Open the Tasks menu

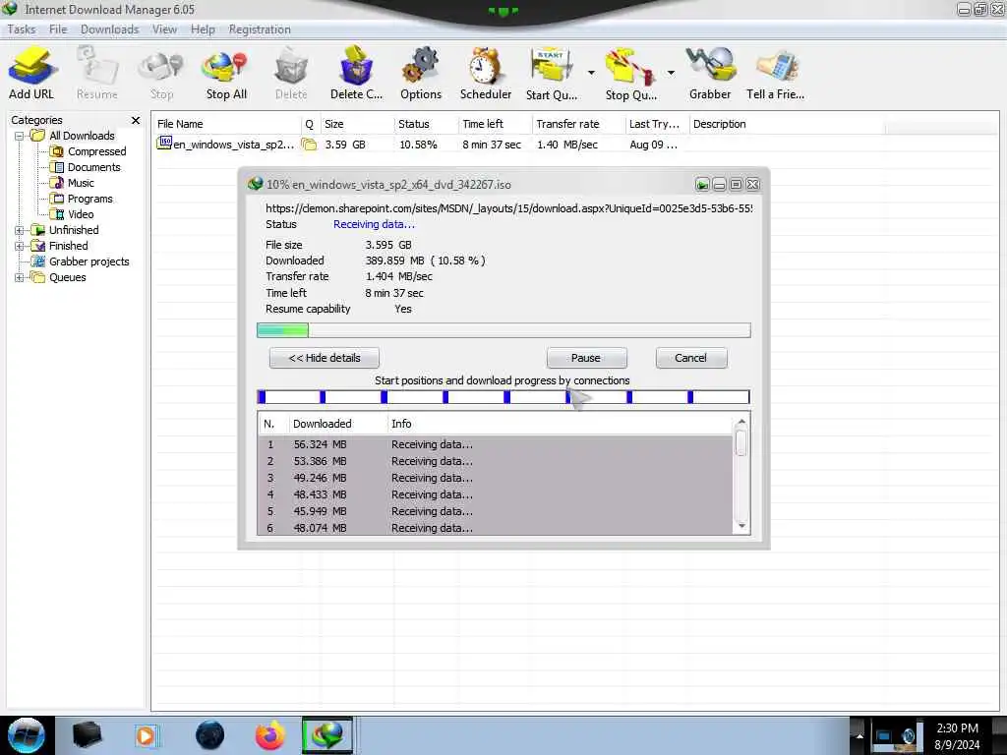click(x=22, y=29)
